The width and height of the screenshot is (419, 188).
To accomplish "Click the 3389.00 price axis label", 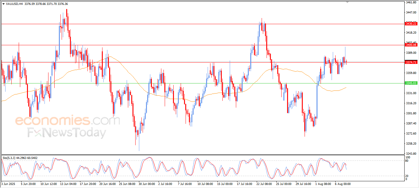I will 411,53.
